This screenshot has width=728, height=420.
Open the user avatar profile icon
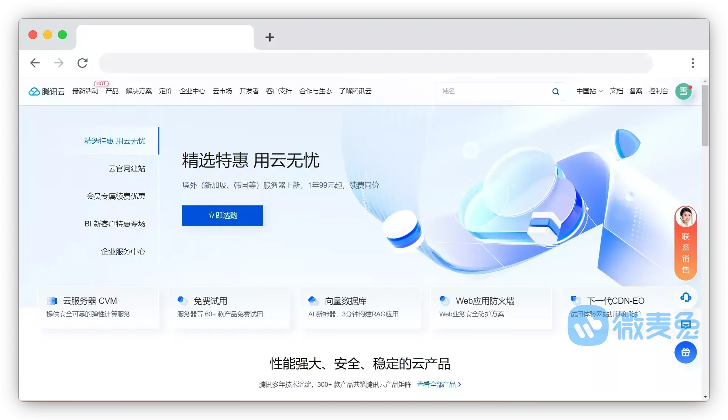[683, 91]
